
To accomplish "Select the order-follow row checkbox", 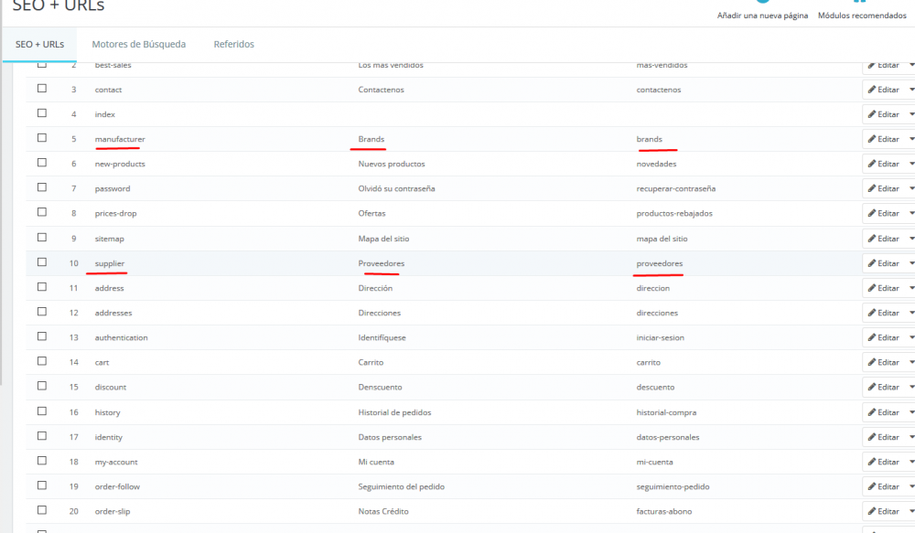I will point(42,485).
